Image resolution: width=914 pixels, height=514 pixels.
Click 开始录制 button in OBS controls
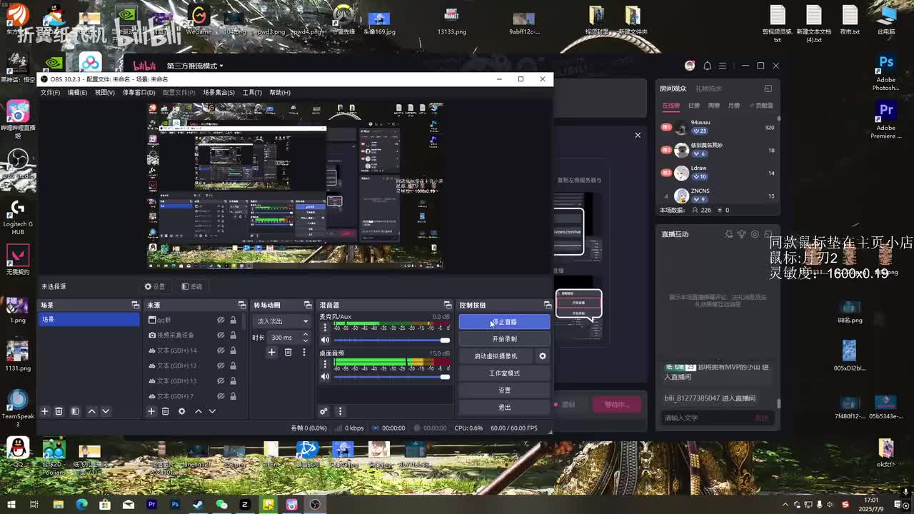click(x=504, y=339)
